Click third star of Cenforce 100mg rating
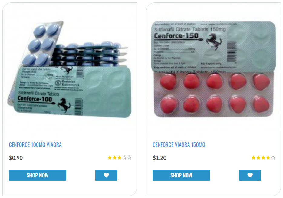 [x=120, y=157]
